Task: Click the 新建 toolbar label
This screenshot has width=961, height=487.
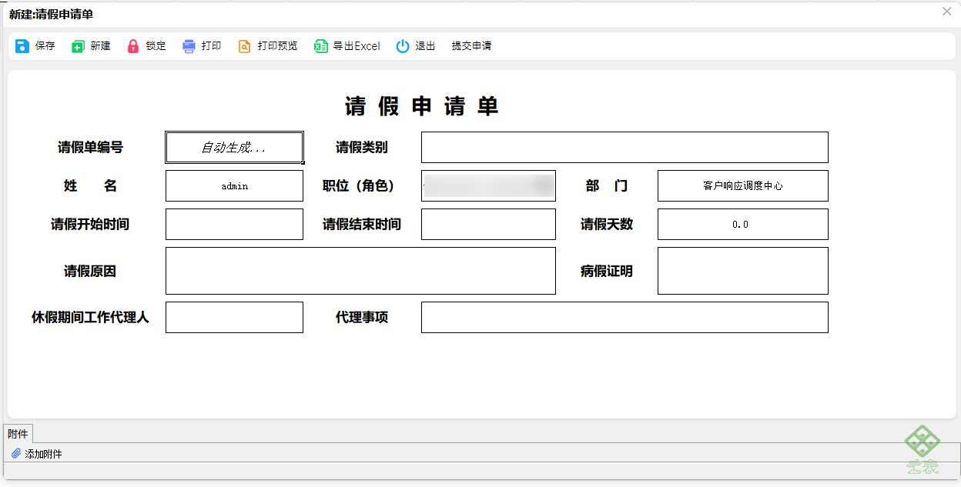Action: [x=101, y=46]
